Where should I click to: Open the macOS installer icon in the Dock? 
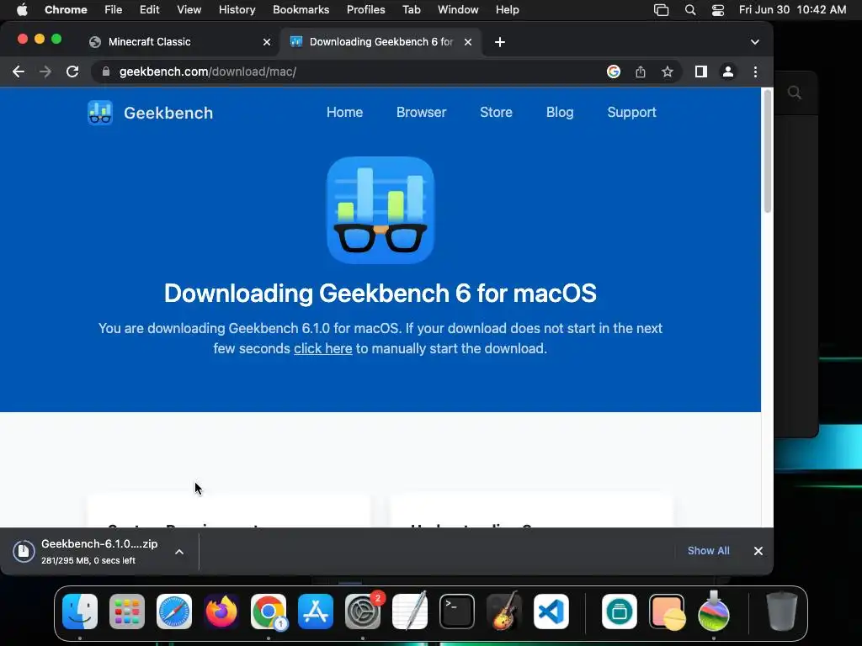[x=714, y=611]
